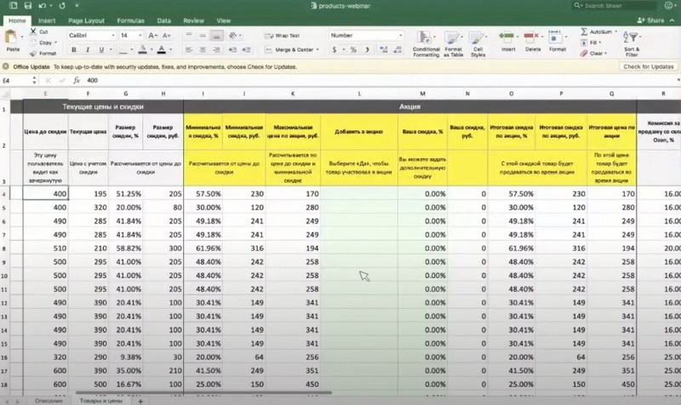
Task: Click the Delete cells icon
Action: click(531, 37)
